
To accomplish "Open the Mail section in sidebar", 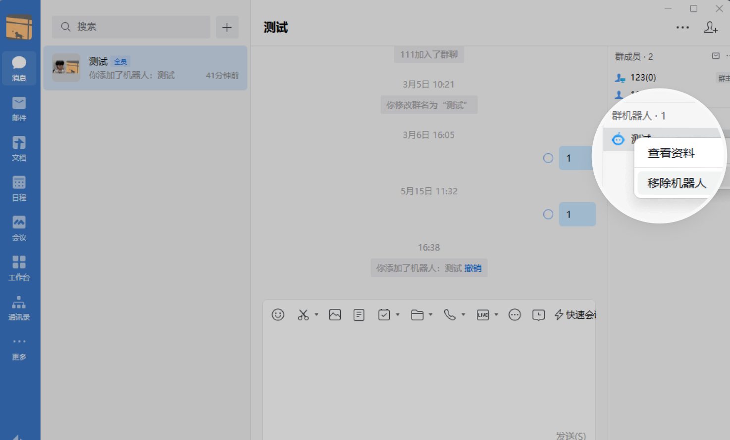I will [x=19, y=108].
